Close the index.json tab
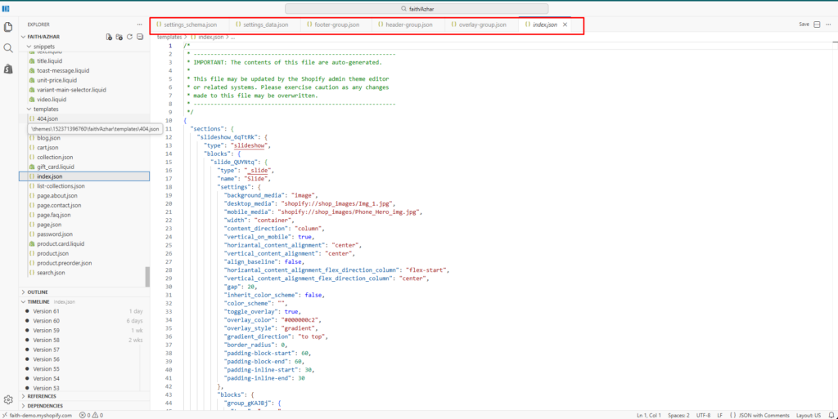838x419 pixels. point(565,25)
